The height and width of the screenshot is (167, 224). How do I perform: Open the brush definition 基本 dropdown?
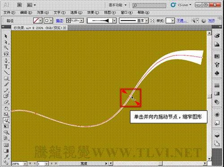coord(146,21)
